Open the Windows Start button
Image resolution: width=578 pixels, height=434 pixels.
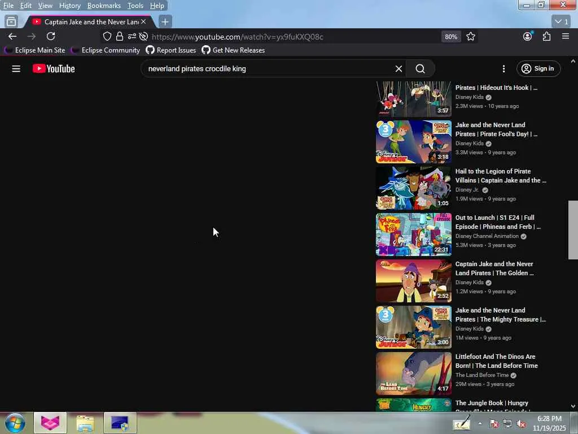tap(15, 423)
